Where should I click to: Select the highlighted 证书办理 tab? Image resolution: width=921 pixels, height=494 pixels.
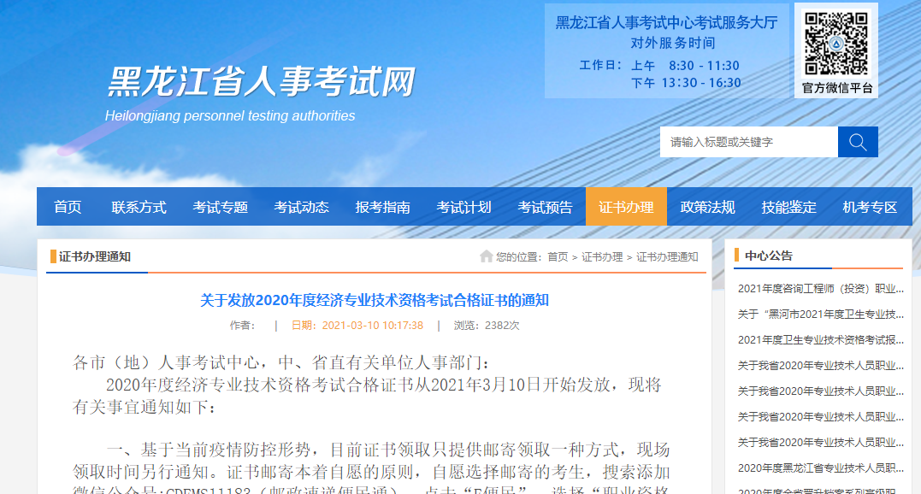click(626, 206)
